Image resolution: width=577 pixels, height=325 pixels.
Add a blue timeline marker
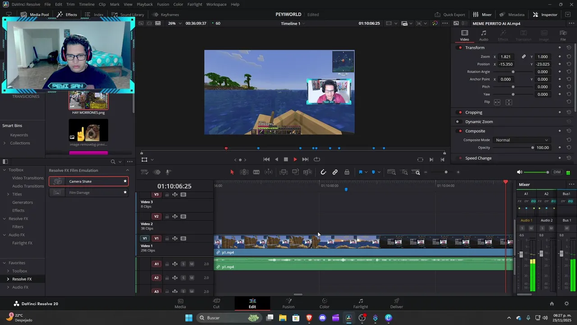[373, 172]
